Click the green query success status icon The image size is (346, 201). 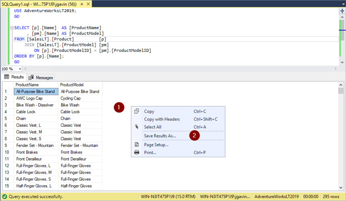point(5,196)
